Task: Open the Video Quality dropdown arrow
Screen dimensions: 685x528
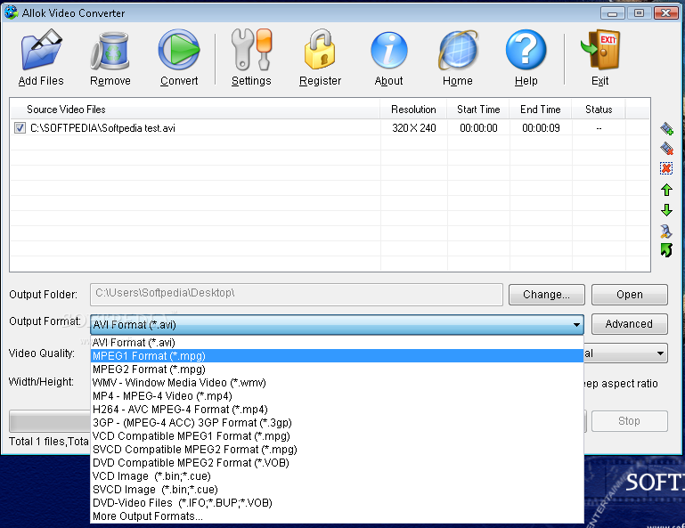Action: click(x=661, y=353)
